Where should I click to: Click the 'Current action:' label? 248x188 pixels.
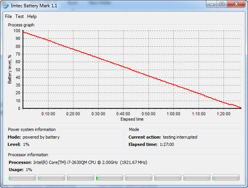click(145, 137)
